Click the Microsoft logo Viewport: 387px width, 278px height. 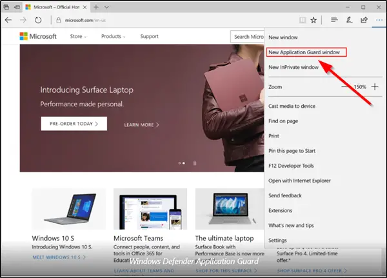pos(38,36)
